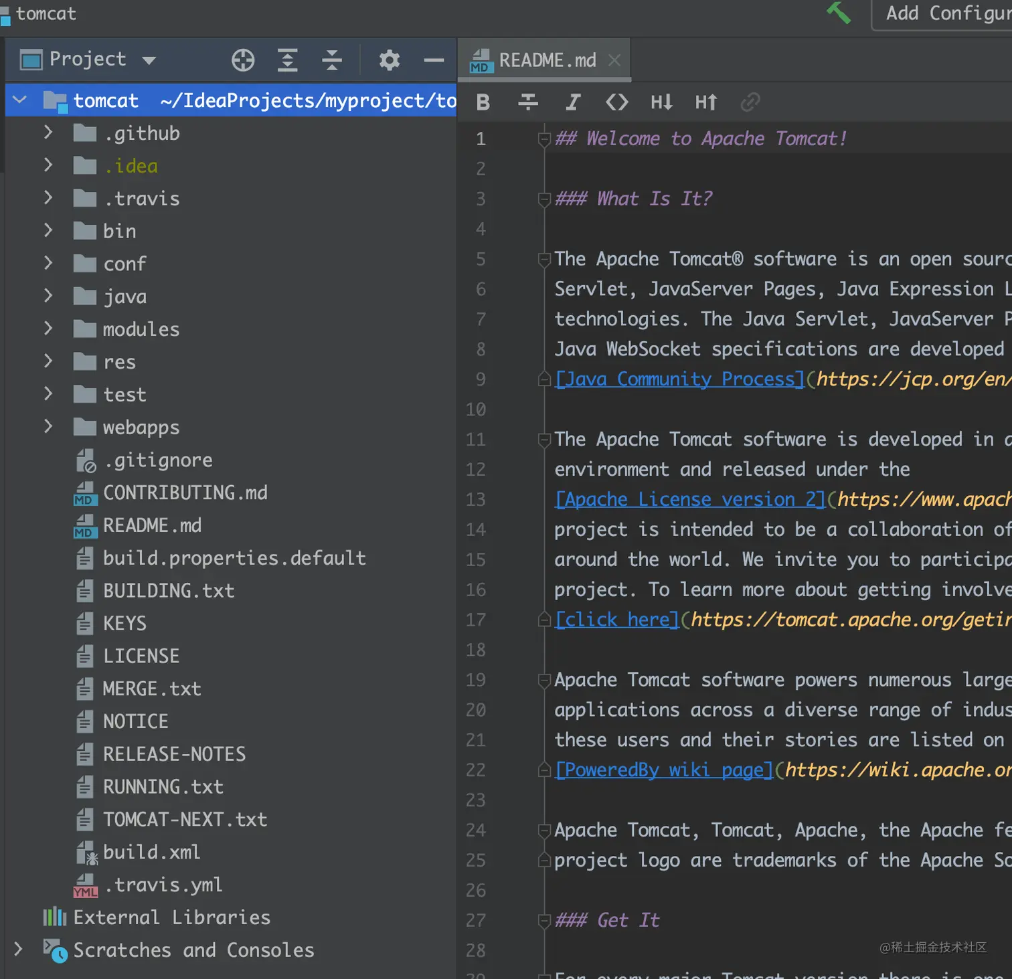The image size is (1012, 979).
Task: Switch to the README.md editor tab
Action: [x=547, y=60]
